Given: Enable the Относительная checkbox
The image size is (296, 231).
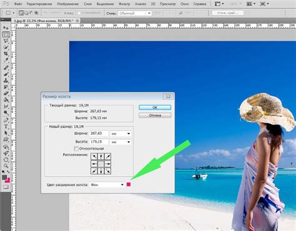Looking at the screenshot, I should click(x=76, y=149).
